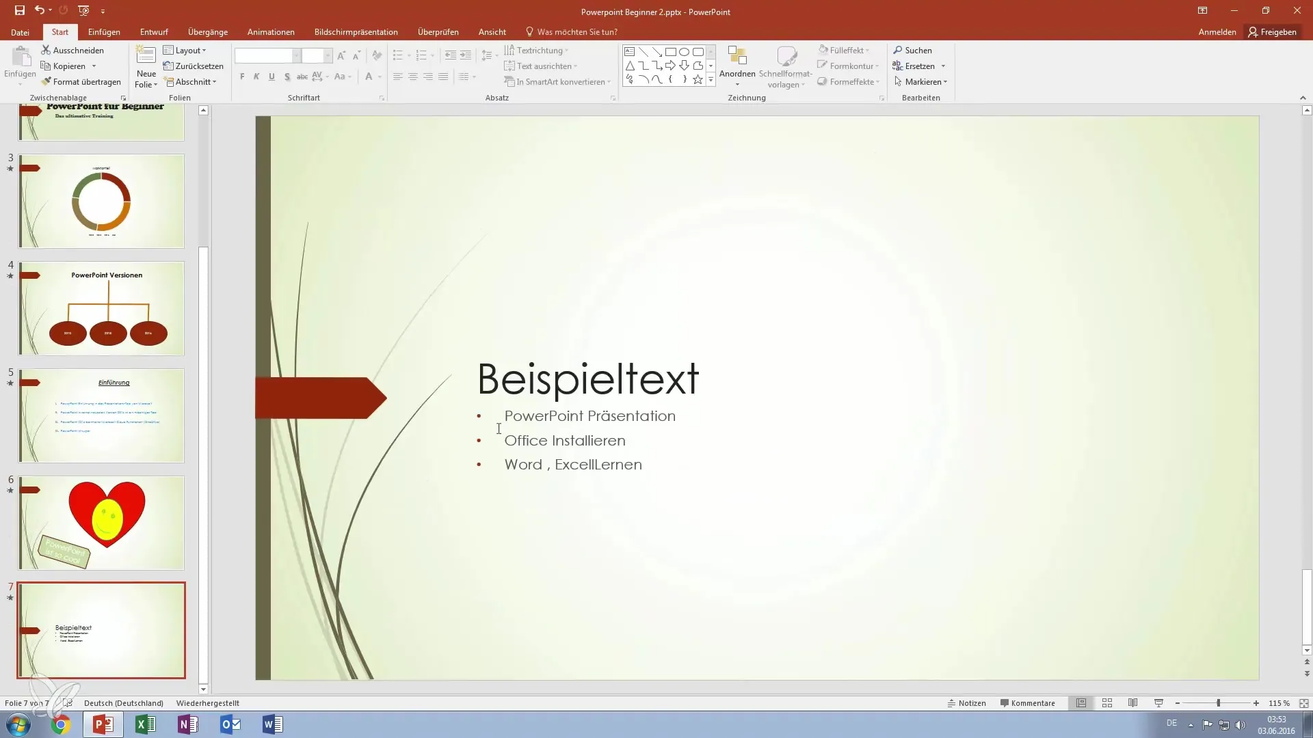Select slide 6 heart thumbnail
The image size is (1313, 738).
point(101,523)
